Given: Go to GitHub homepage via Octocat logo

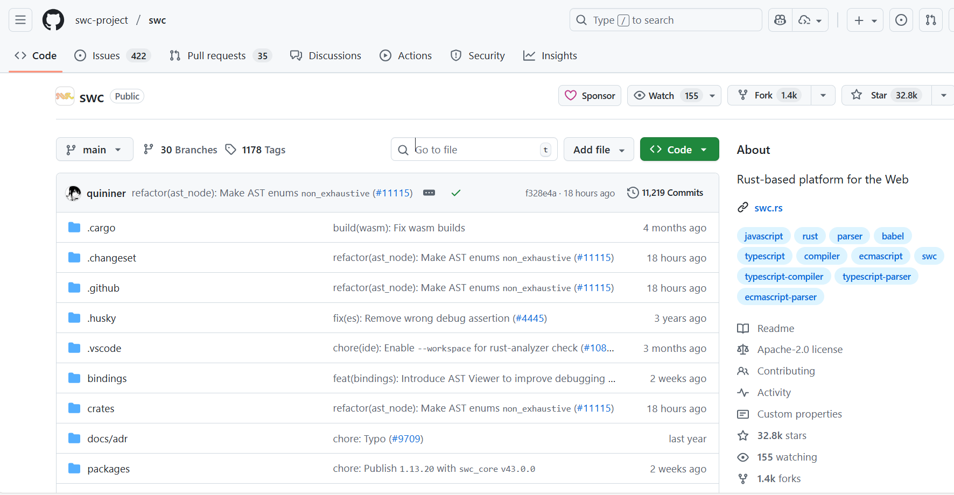Looking at the screenshot, I should [x=53, y=20].
